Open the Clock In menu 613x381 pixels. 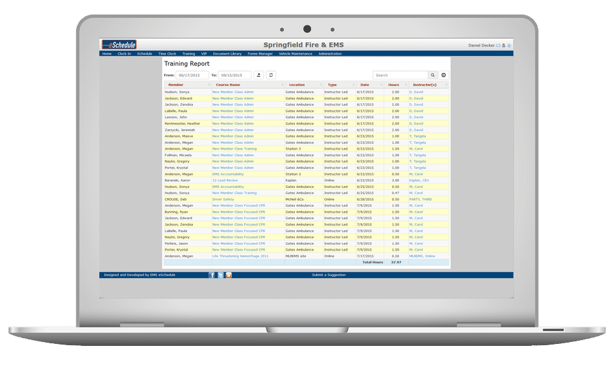(125, 54)
